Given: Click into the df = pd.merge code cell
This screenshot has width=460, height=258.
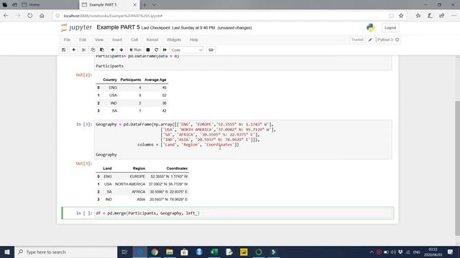Looking at the screenshot, I should point(244,214).
